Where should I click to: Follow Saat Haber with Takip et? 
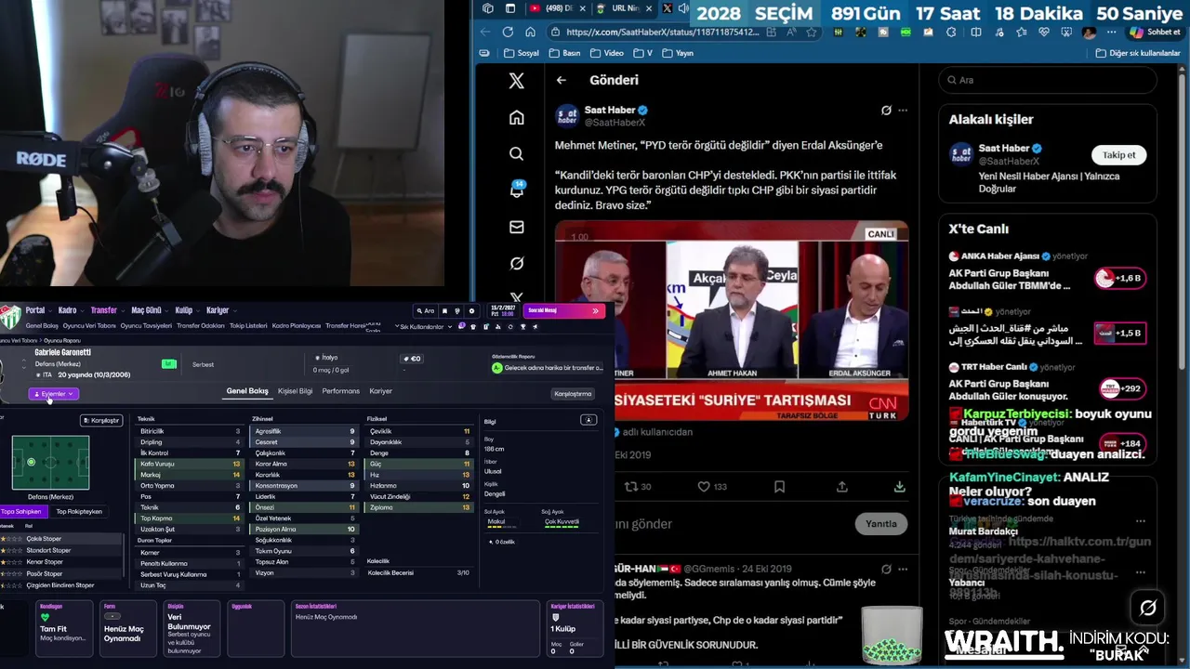[1118, 155]
